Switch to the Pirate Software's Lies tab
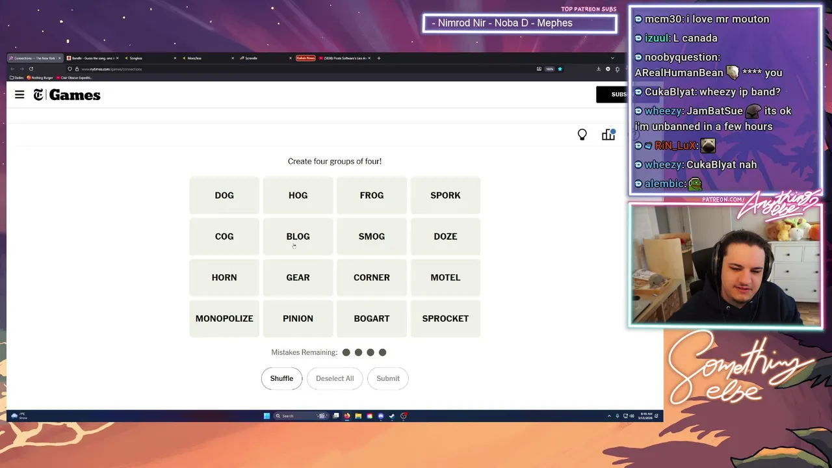This screenshot has height=468, width=832. pos(345,58)
